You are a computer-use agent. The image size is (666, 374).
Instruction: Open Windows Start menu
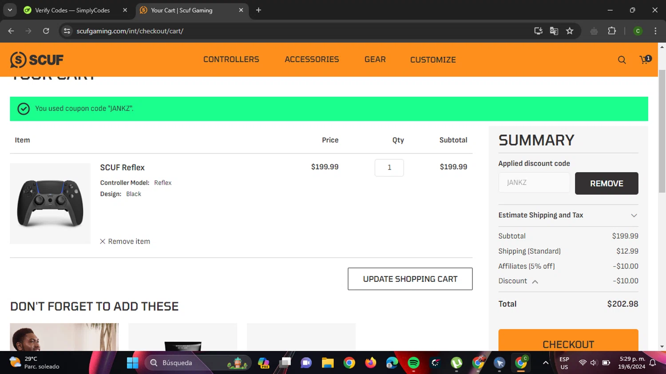tap(132, 363)
